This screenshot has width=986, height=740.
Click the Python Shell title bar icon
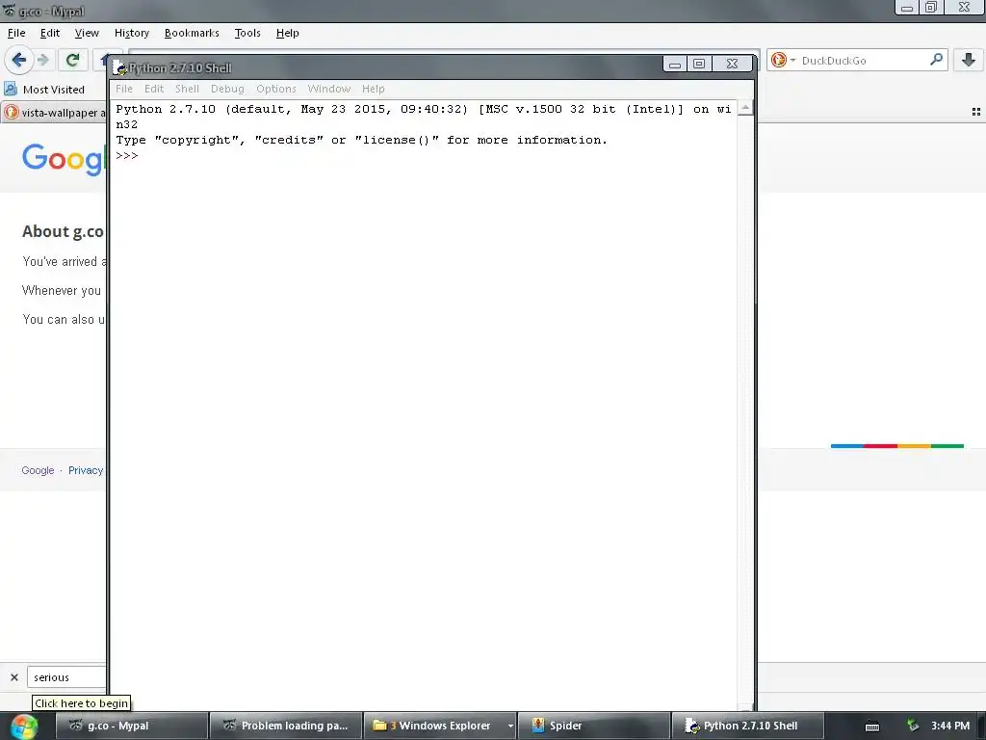pyautogui.click(x=119, y=68)
